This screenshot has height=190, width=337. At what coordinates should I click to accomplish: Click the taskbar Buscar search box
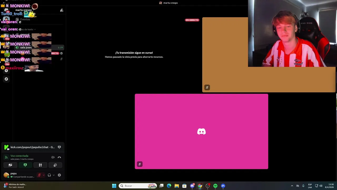(138, 186)
